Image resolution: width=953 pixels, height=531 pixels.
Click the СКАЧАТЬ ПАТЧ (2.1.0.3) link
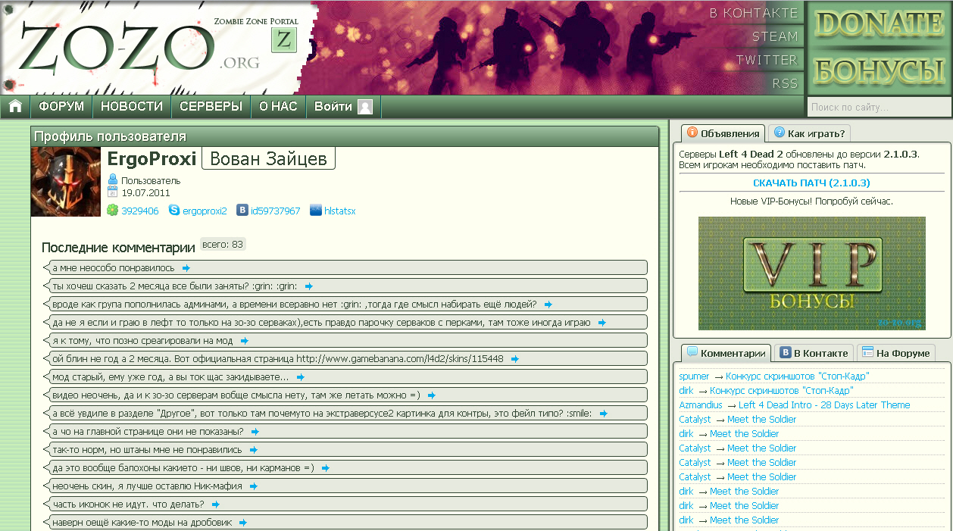coord(811,183)
